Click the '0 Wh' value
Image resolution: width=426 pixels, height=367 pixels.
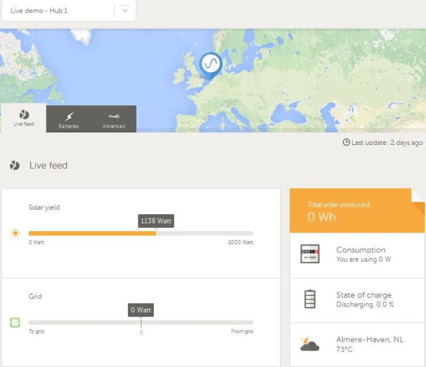321,217
